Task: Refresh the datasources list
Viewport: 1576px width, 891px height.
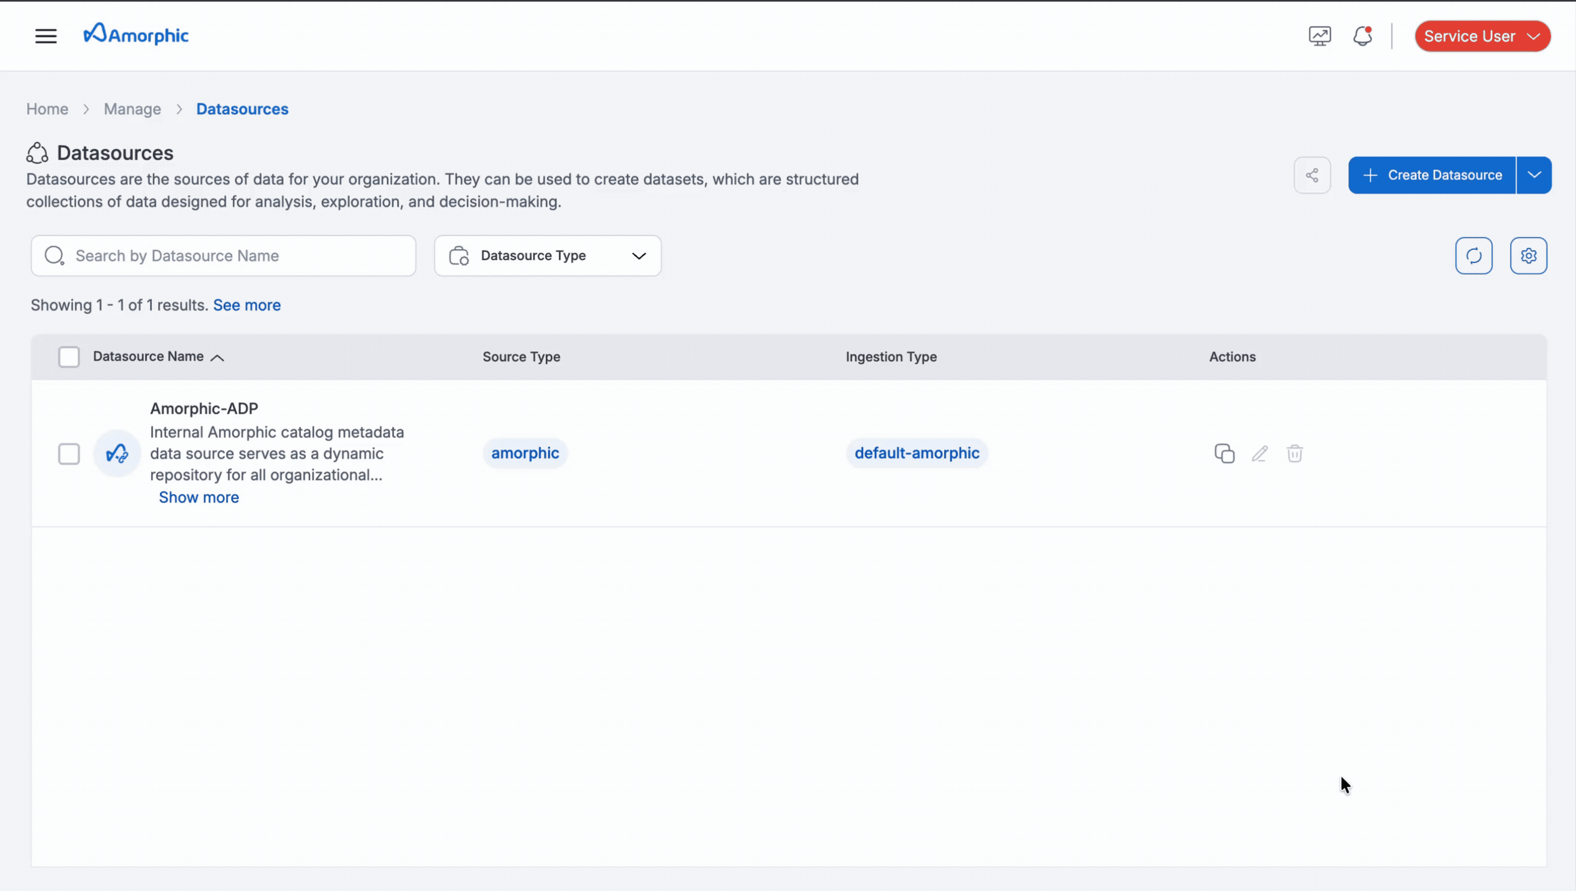Action: click(x=1475, y=255)
